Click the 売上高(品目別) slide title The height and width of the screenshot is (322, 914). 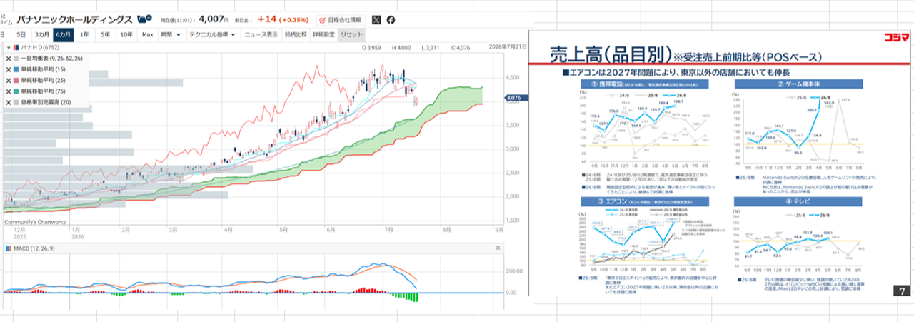610,54
